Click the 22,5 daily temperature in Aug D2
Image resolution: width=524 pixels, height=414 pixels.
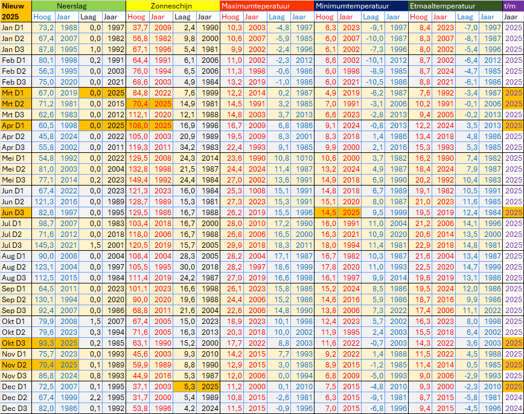420,267
